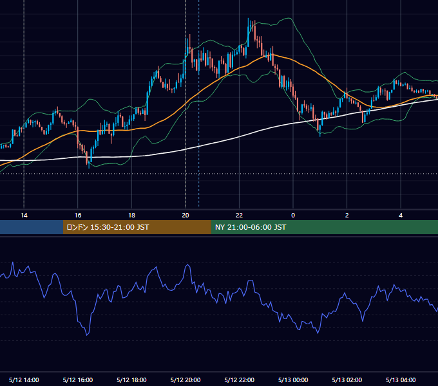Click the 5/12 14:00 date label
The width and height of the screenshot is (438, 386).
pyautogui.click(x=24, y=380)
